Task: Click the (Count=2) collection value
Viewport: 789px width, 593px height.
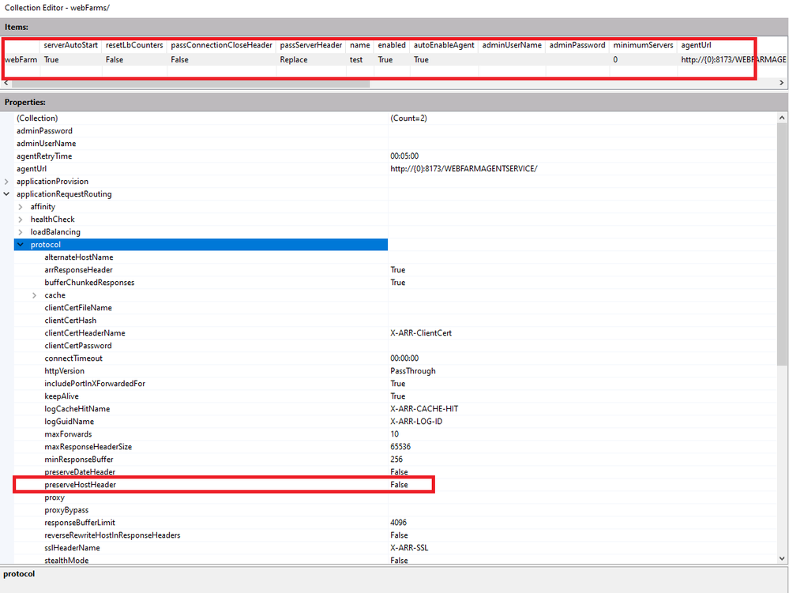Action: (408, 118)
